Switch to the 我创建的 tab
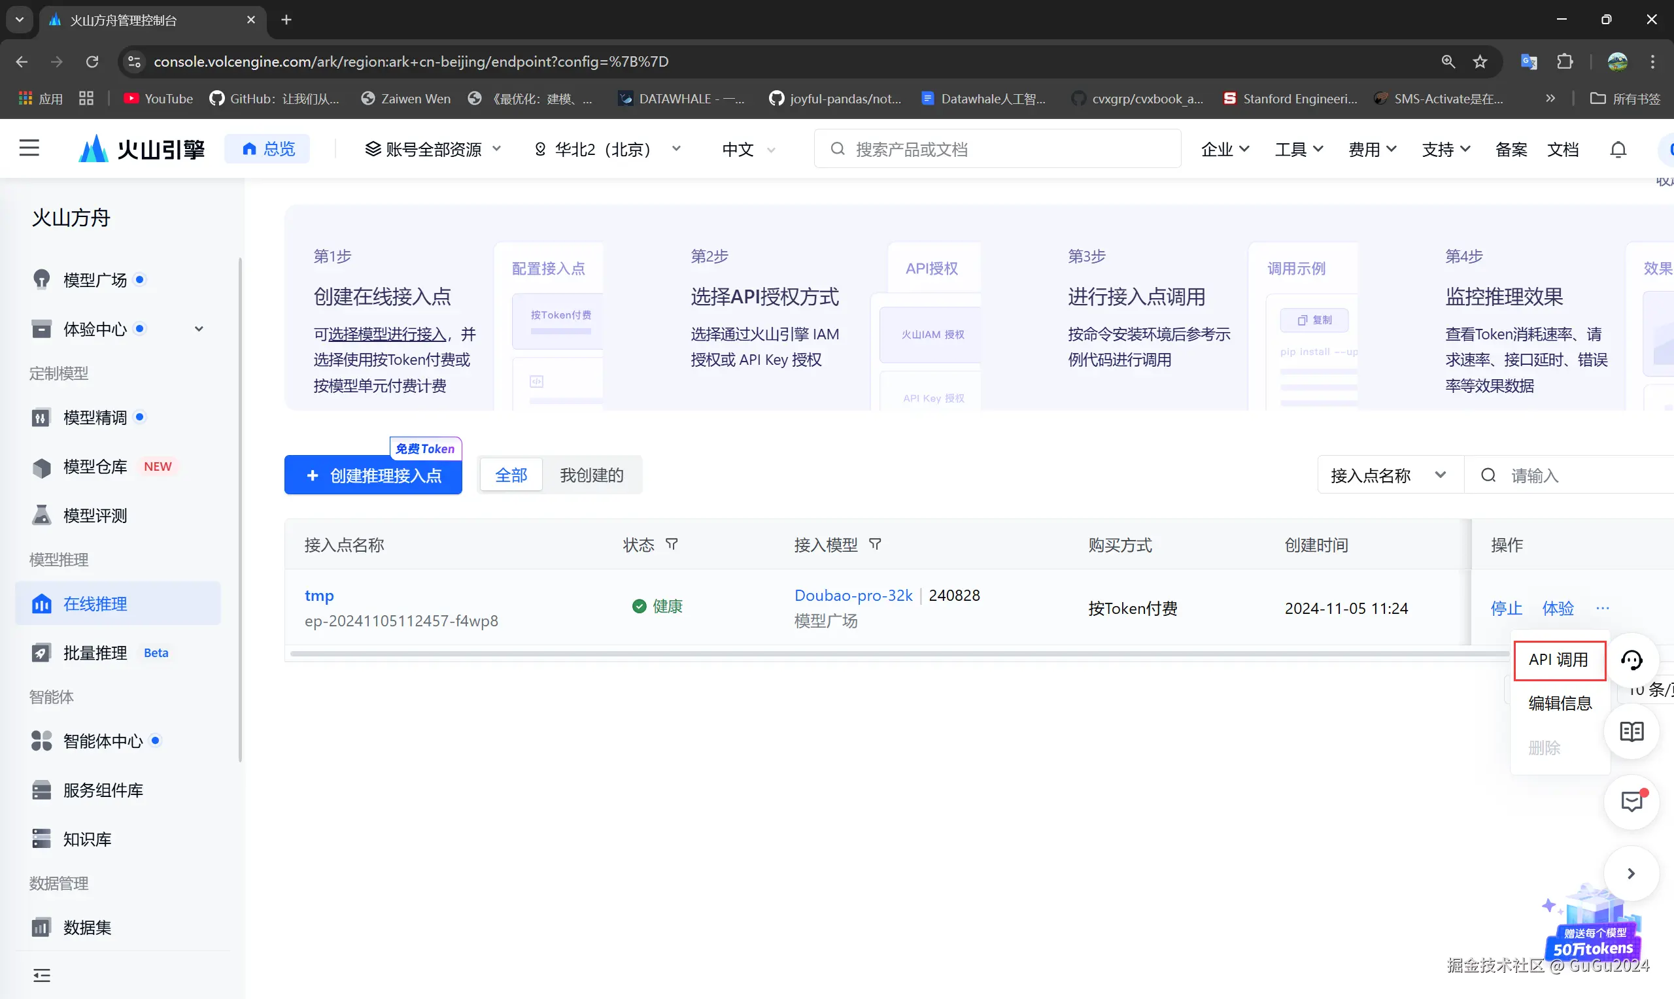The width and height of the screenshot is (1674, 999). (x=591, y=475)
